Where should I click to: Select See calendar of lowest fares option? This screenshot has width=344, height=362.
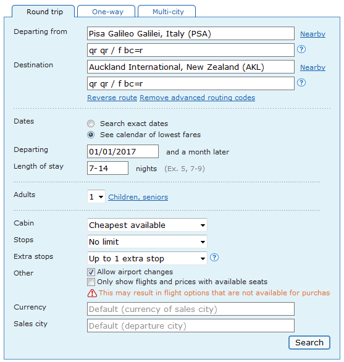pyautogui.click(x=91, y=135)
